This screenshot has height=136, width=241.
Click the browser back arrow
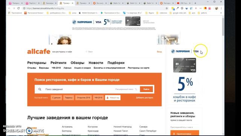[9, 8]
